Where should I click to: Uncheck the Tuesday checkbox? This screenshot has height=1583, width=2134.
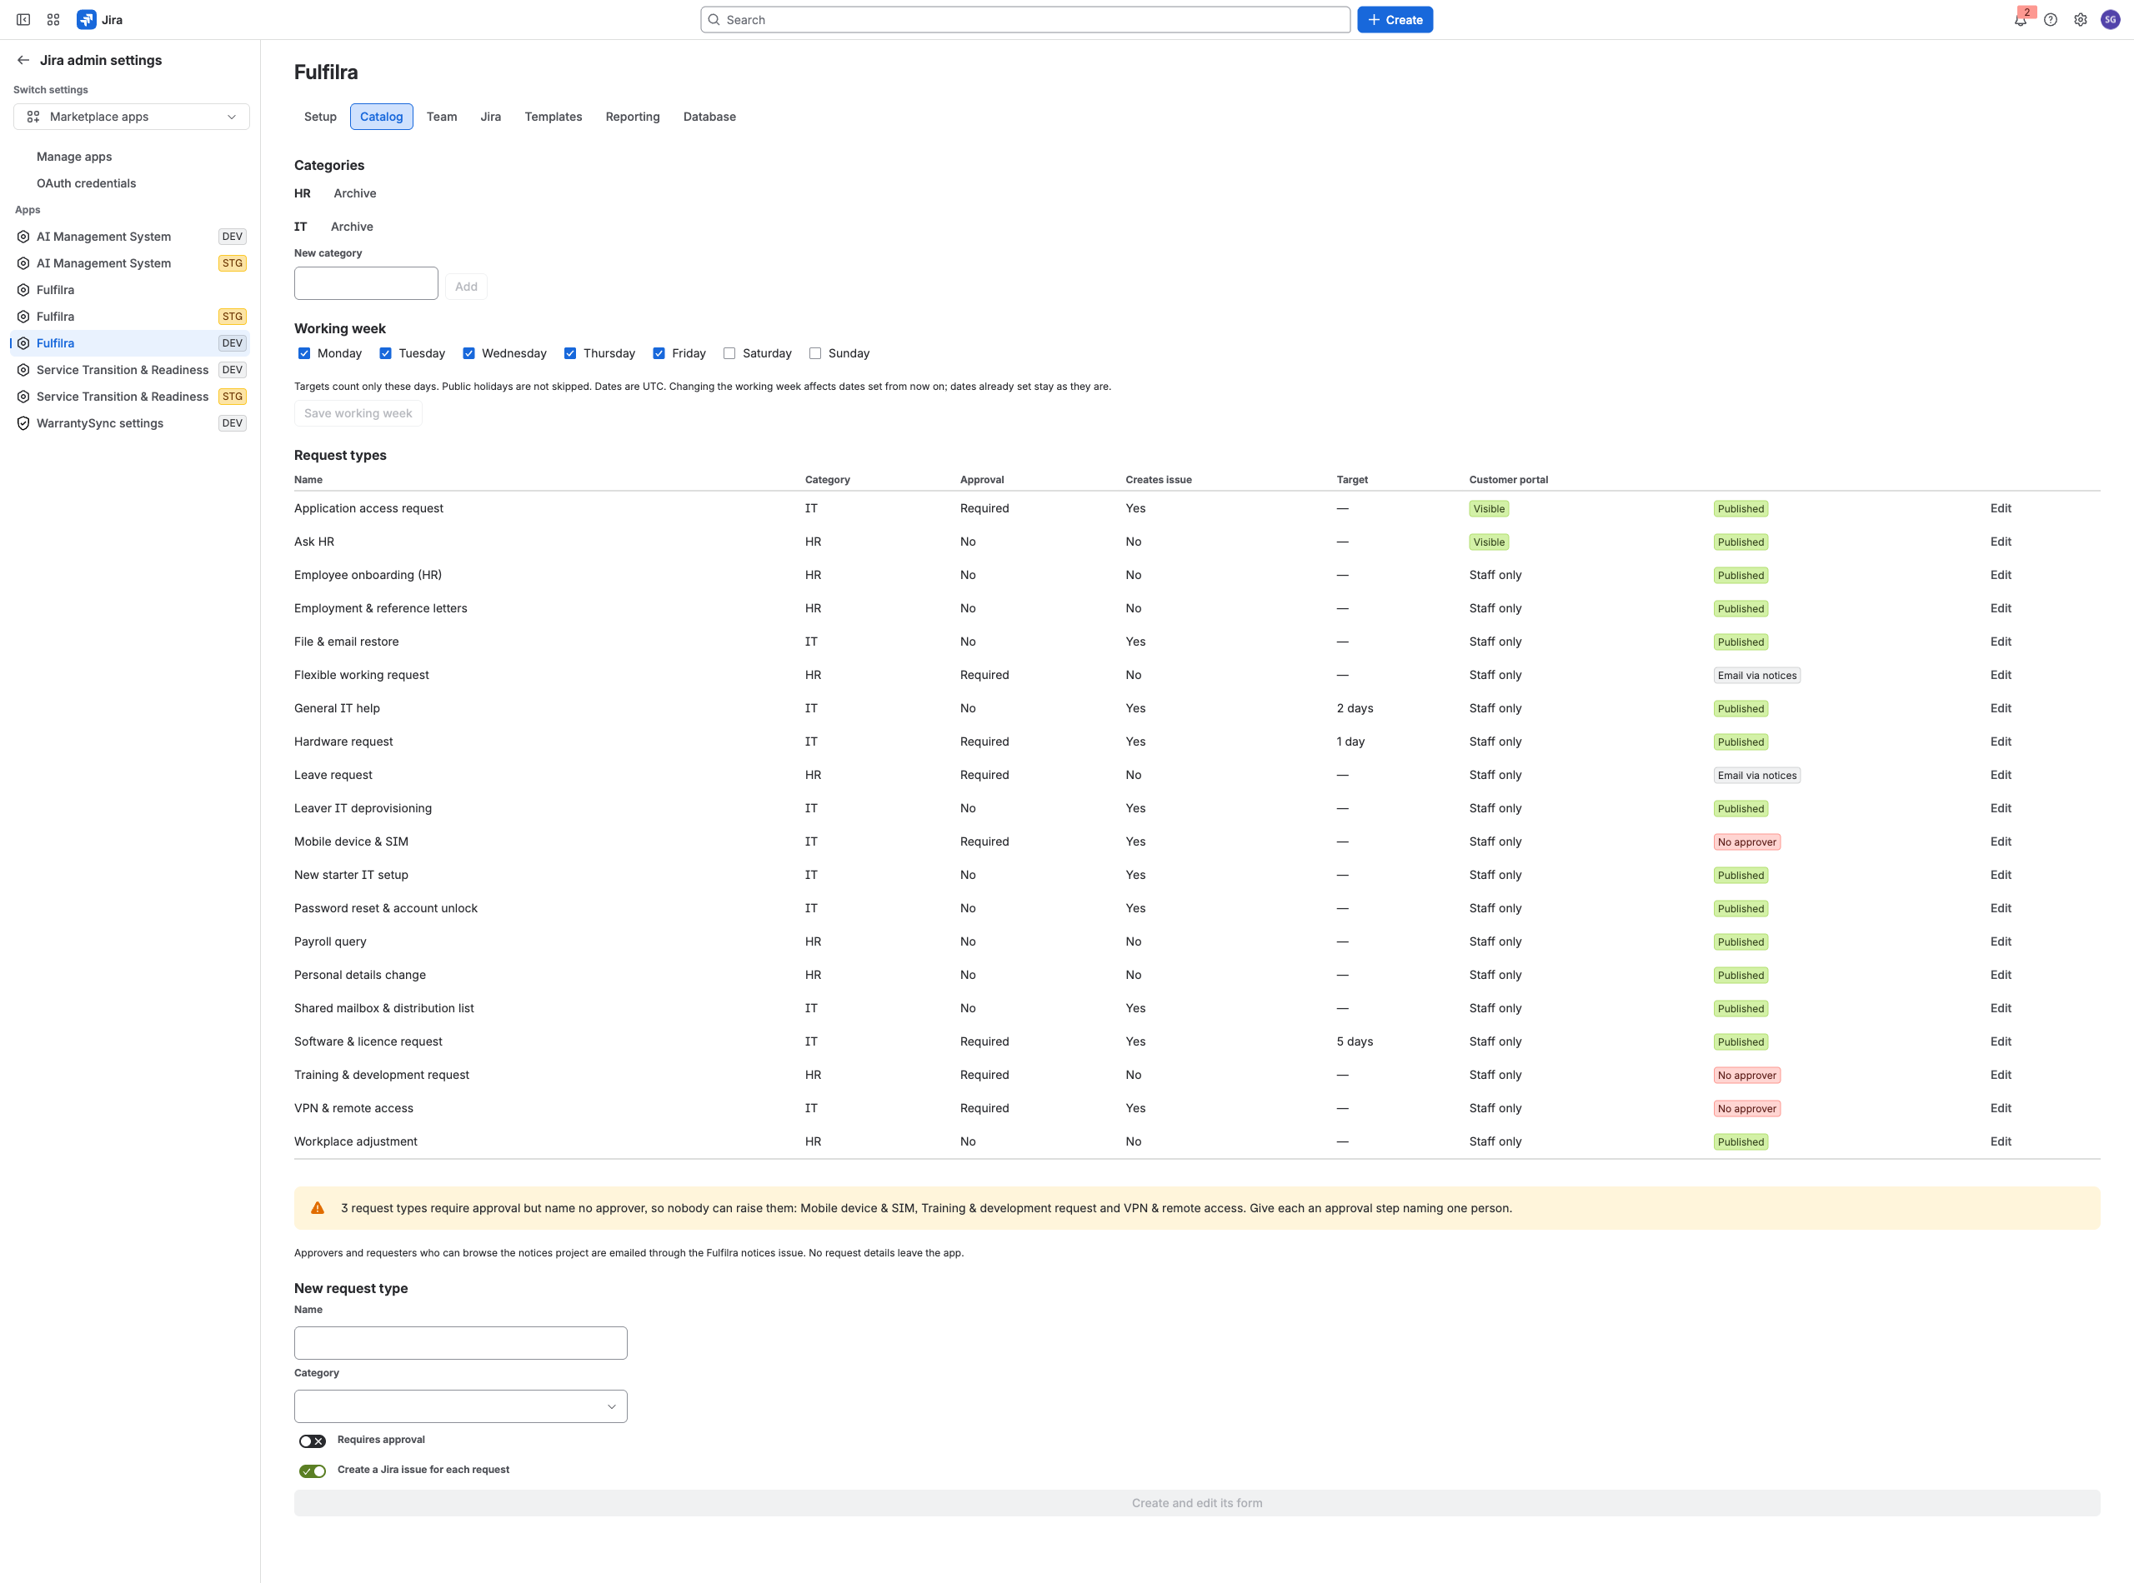click(x=385, y=353)
